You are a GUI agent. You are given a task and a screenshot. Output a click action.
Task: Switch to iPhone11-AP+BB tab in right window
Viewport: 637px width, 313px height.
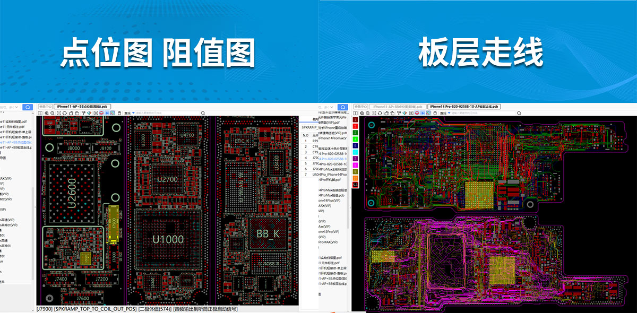398,107
